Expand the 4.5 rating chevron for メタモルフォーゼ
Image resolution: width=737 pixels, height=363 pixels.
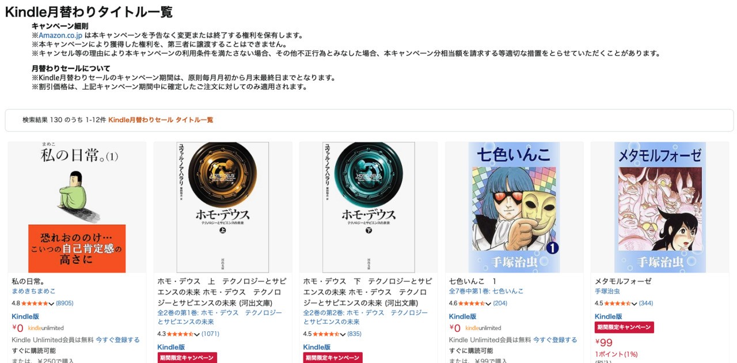tap(635, 304)
